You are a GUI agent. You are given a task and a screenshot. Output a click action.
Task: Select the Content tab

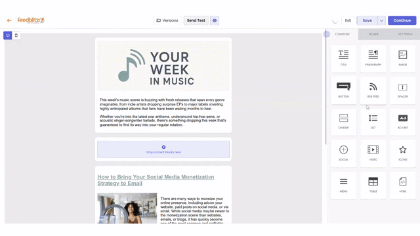tap(343, 34)
